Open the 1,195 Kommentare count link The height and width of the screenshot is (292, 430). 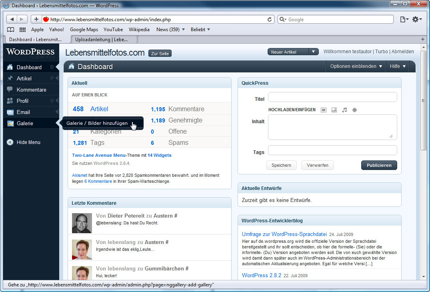(x=178, y=109)
